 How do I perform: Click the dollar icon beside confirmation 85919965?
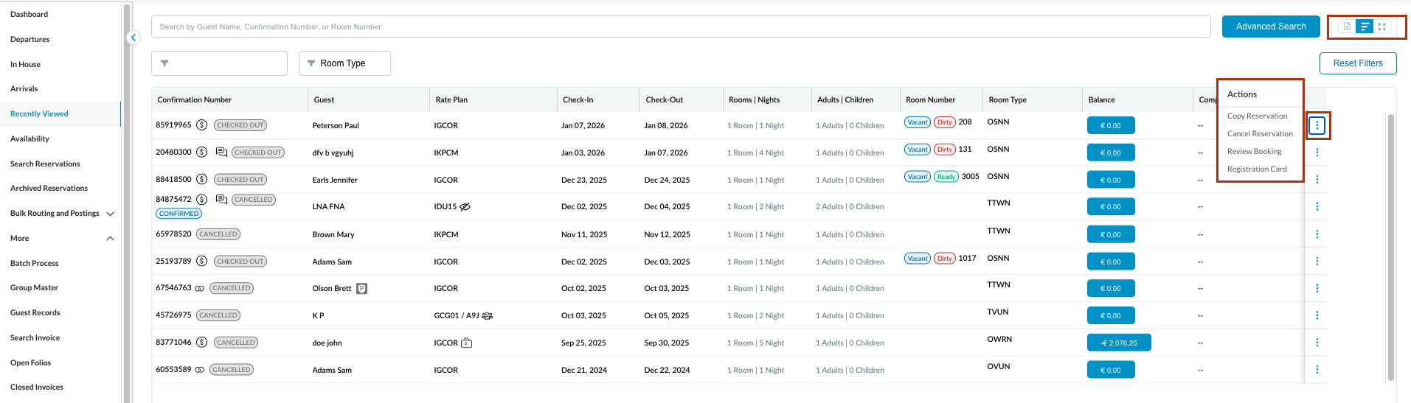(x=201, y=125)
